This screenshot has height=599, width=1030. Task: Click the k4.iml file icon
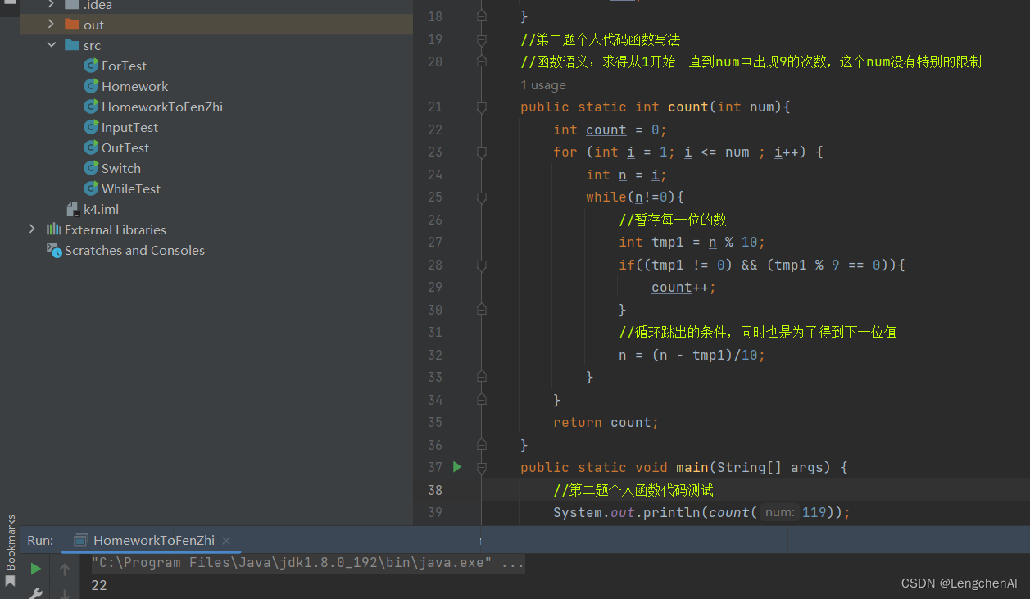click(x=73, y=209)
